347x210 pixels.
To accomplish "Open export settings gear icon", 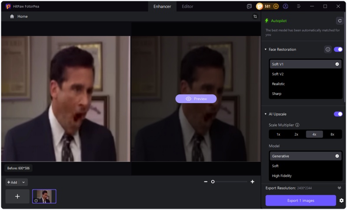I will click(x=341, y=200).
